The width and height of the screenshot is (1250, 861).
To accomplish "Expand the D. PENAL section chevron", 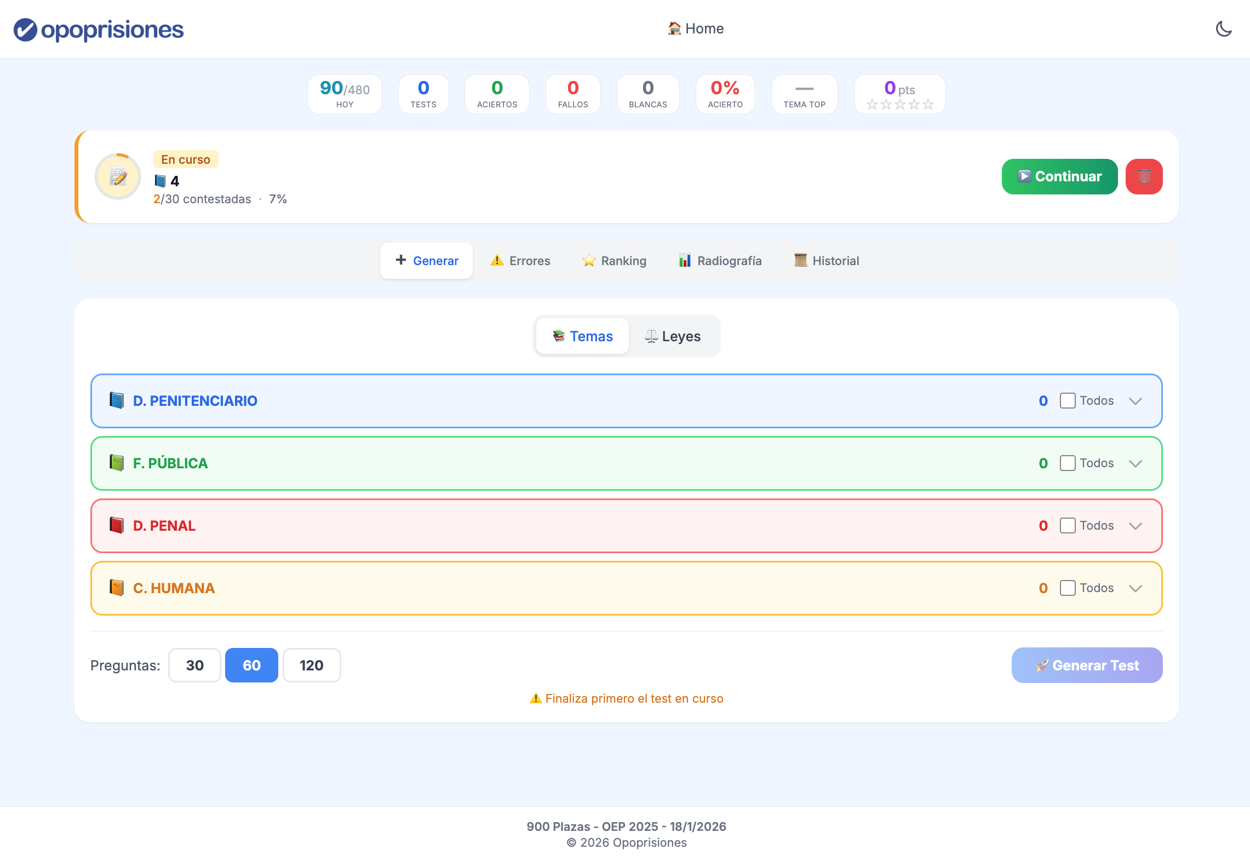I will [1135, 526].
